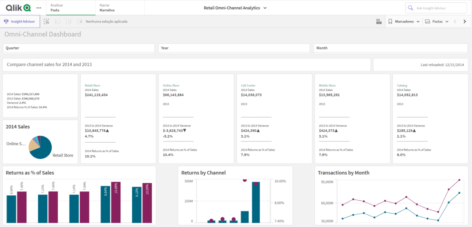Viewport: 472px width, 227px height.
Task: Click the Returns as % of Sales chart title
Action: [30, 173]
